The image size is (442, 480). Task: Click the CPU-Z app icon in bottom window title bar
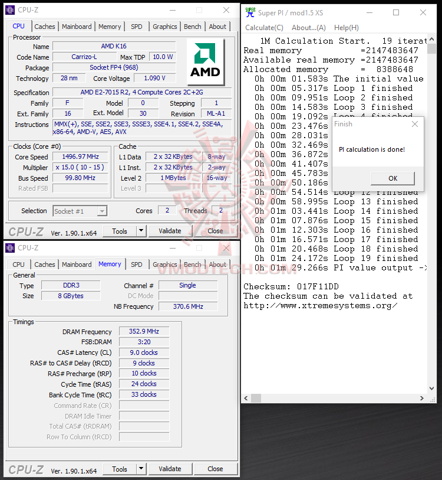10,247
